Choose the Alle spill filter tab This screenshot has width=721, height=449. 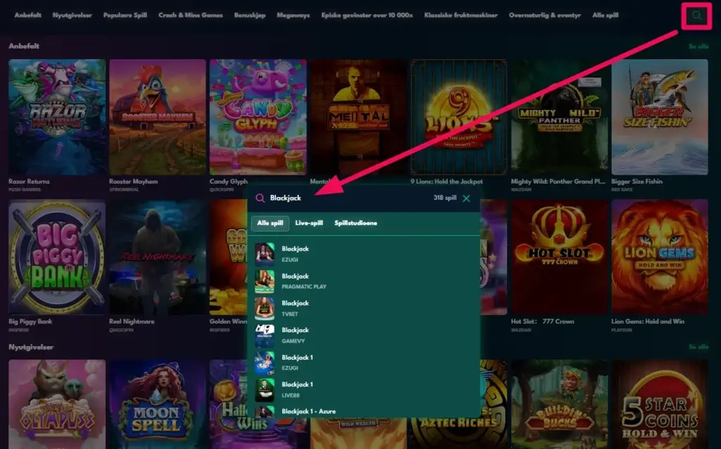click(x=270, y=223)
